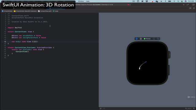Click the canvas zoom out magnifier
Viewport: 196px width, 110px height.
point(186,108)
